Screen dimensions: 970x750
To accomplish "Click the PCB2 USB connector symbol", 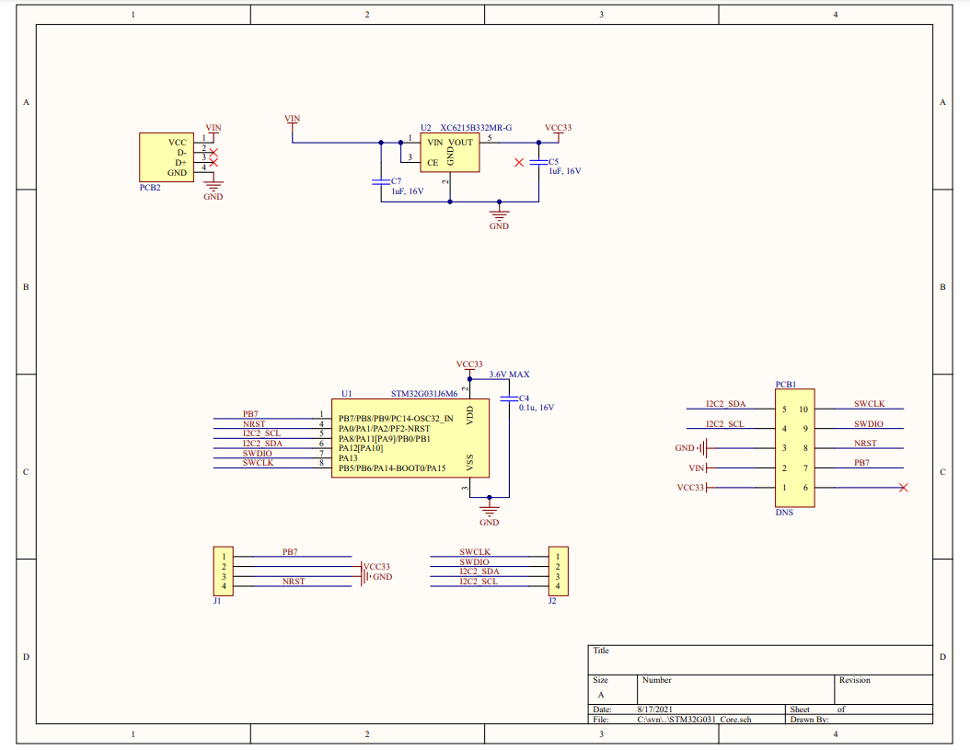I will click(166, 156).
